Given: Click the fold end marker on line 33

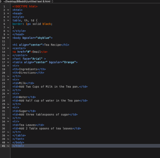Looking at the screenshot, I should coord(8,118).
